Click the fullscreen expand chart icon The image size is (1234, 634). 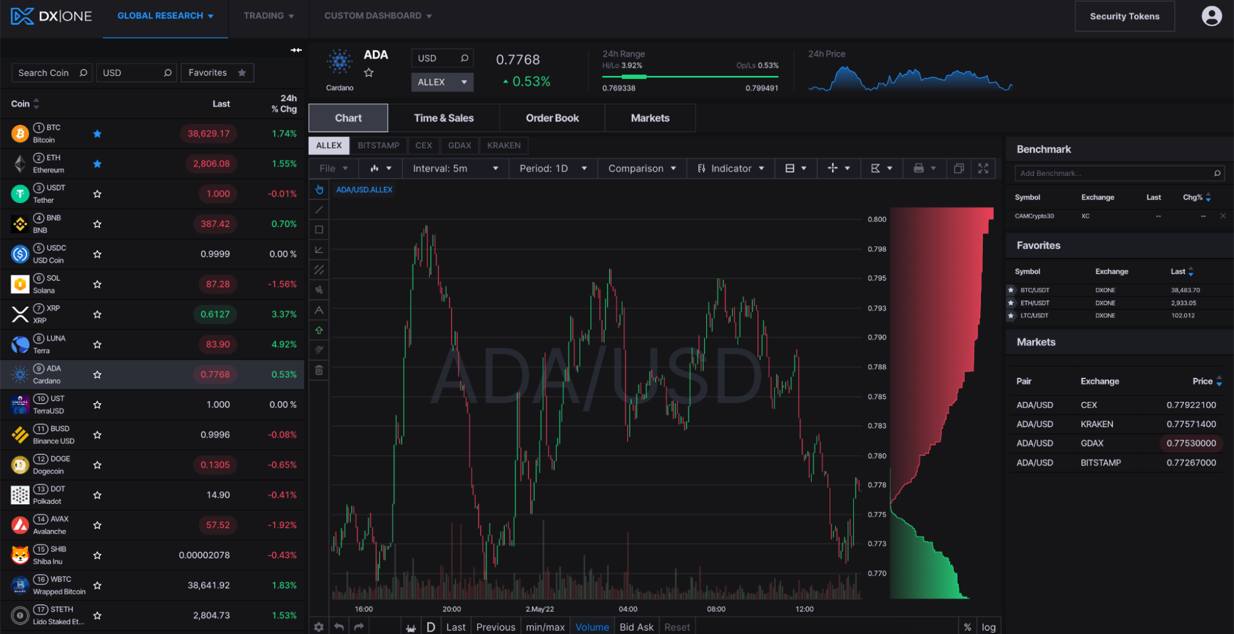click(983, 168)
